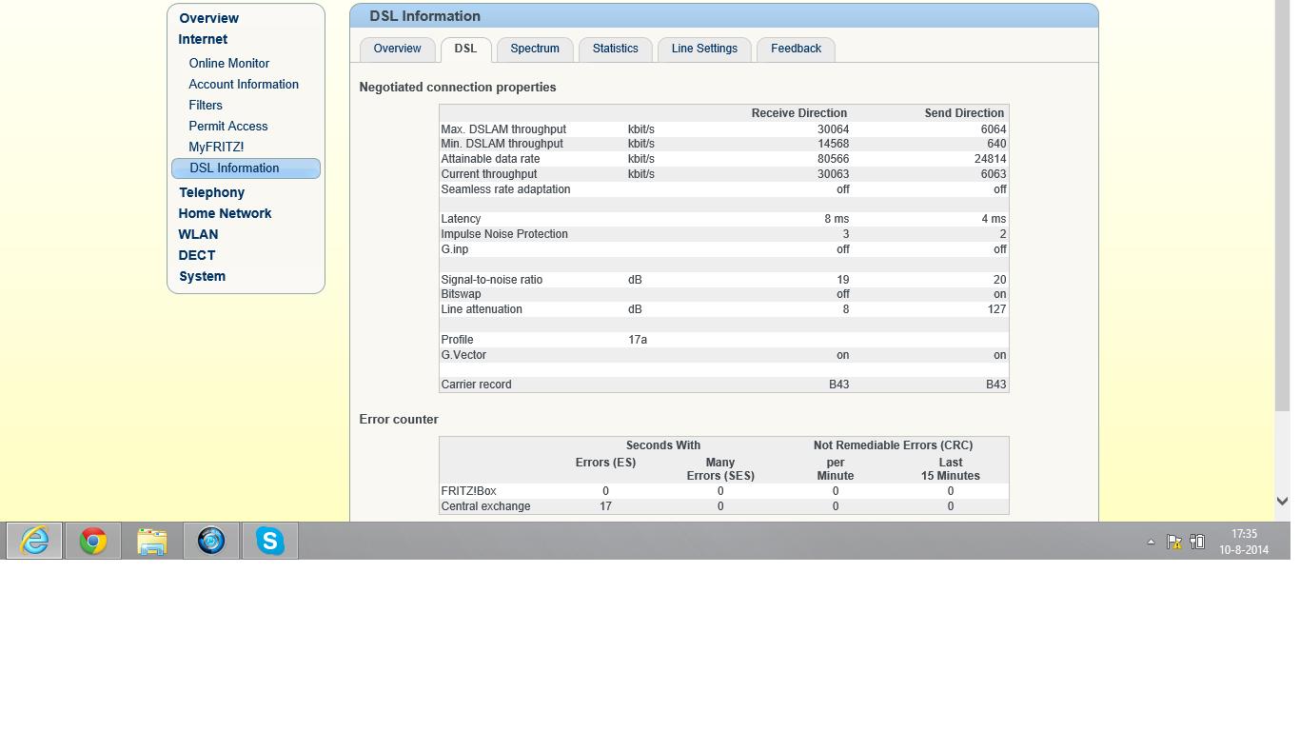
Task: Select the Line Settings tab
Action: (704, 49)
